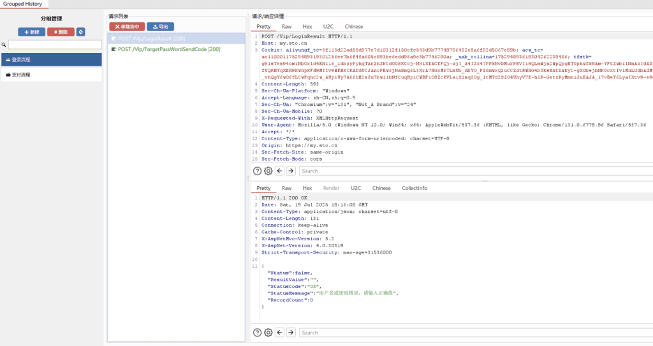The image size is (653, 346).
Task: Focus the request Search input field
Action: [x=476, y=171]
